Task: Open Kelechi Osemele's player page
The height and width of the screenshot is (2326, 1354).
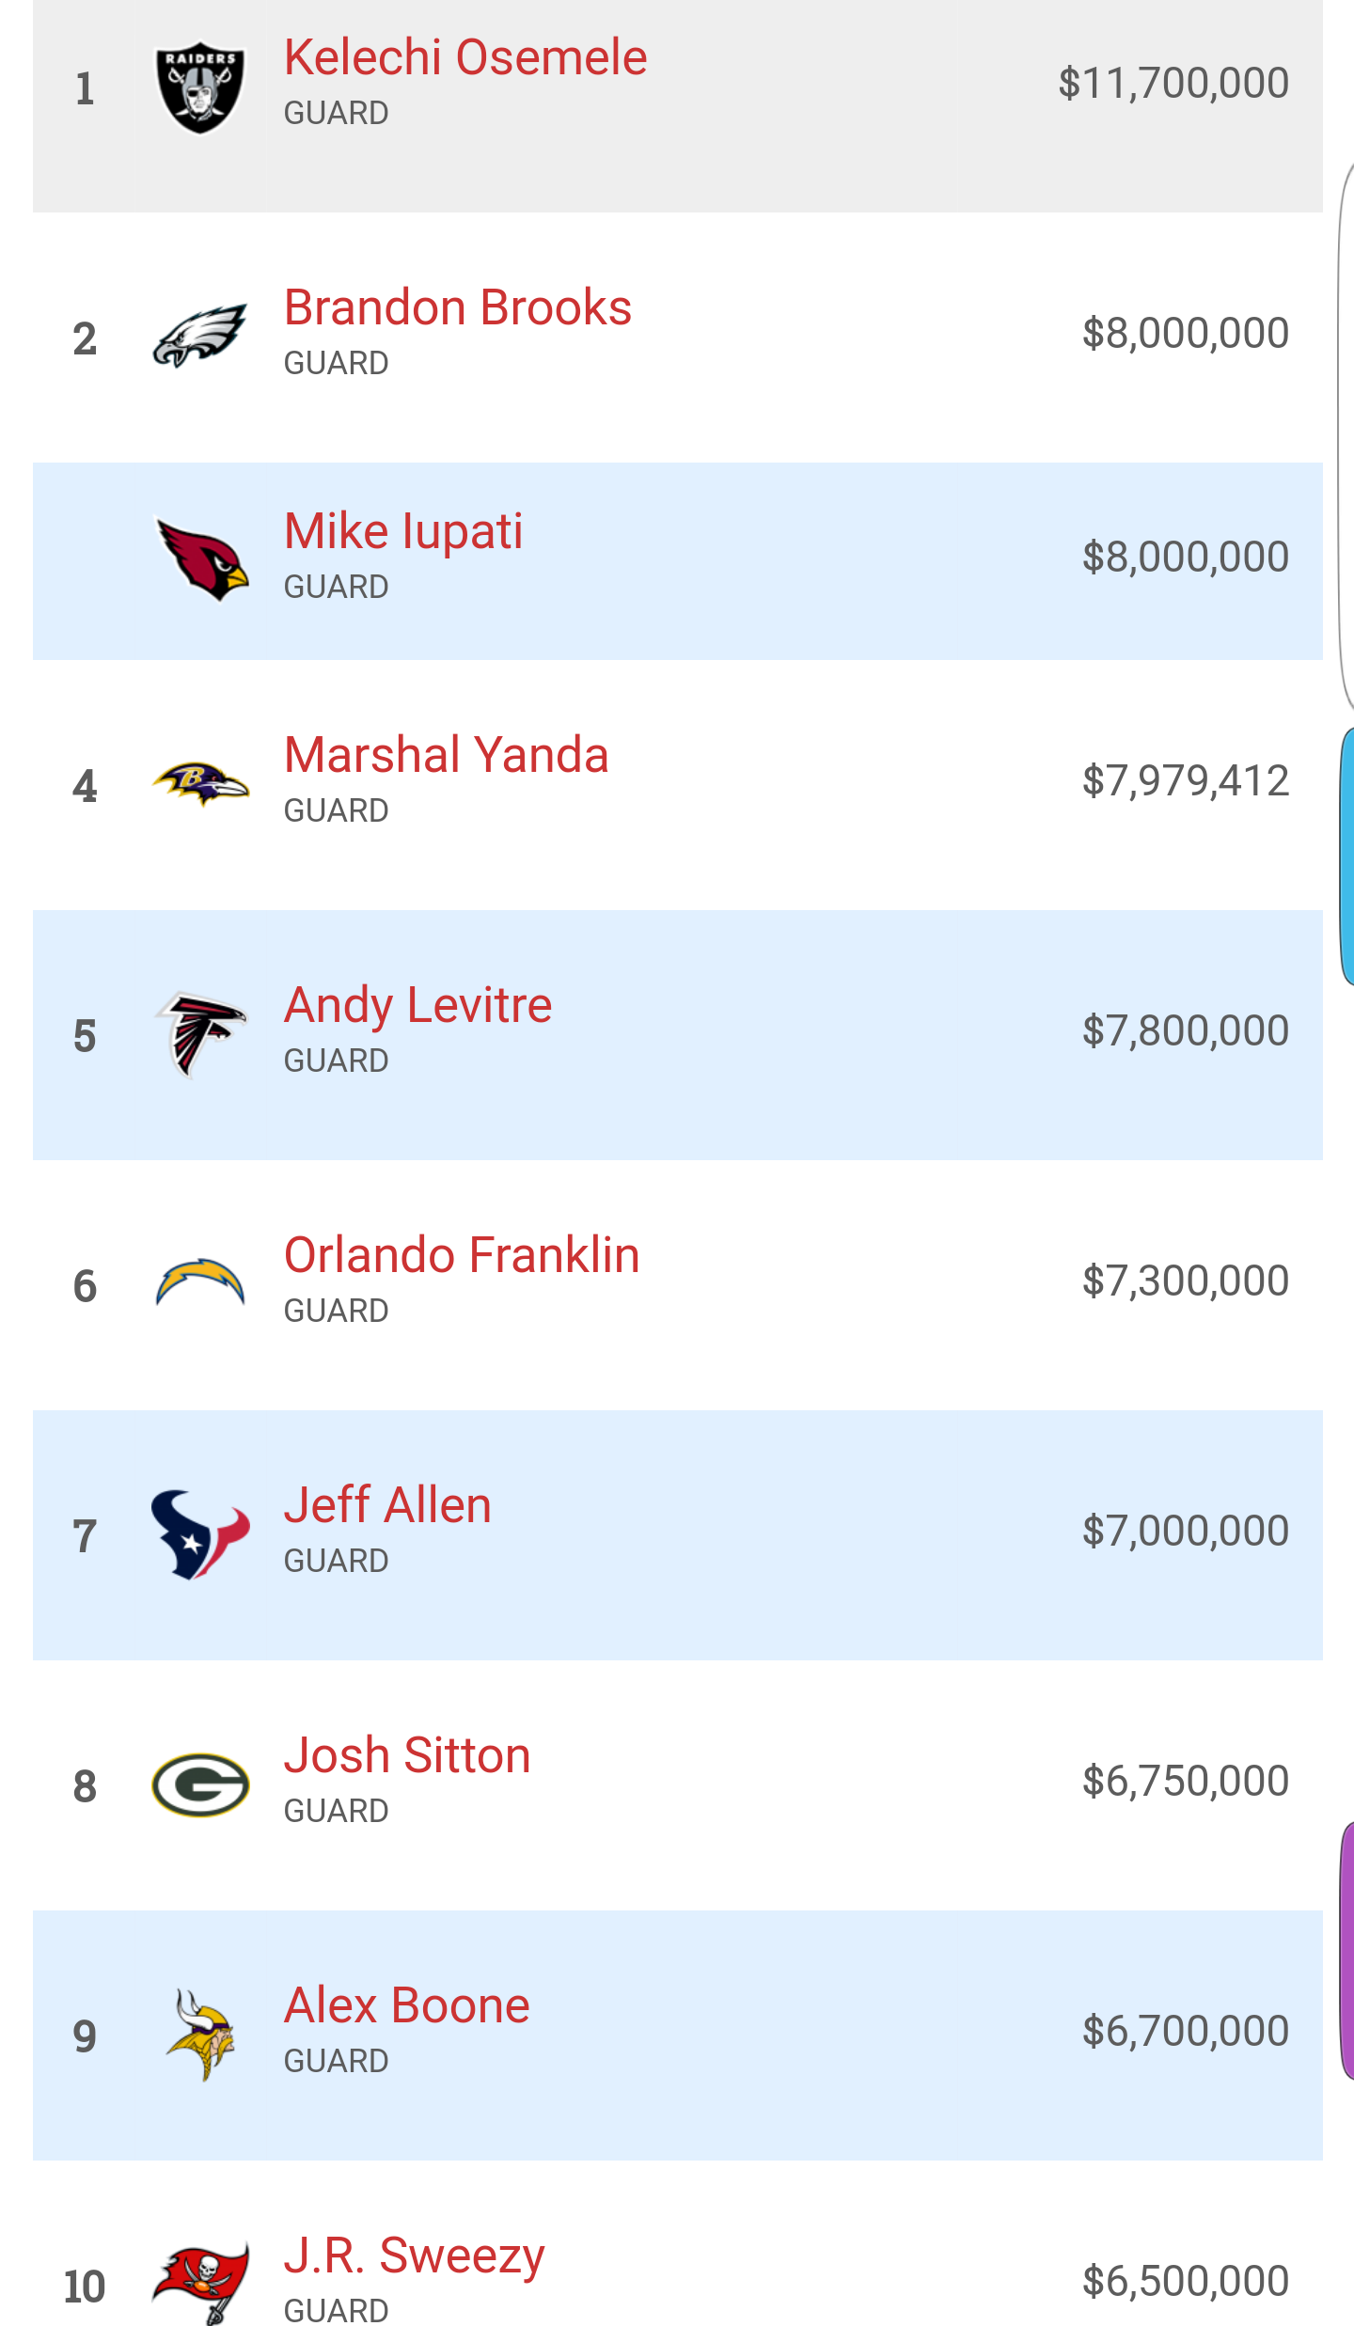Action: pos(465,57)
